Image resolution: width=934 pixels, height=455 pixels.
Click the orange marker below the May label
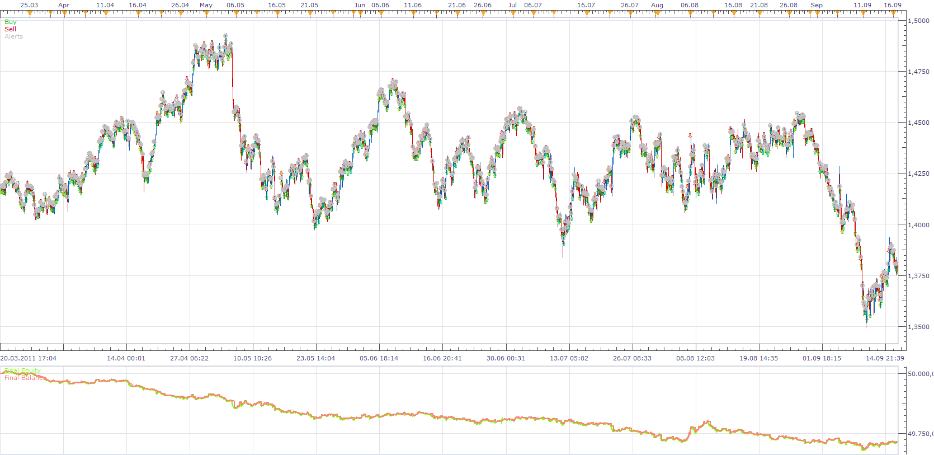(x=206, y=13)
